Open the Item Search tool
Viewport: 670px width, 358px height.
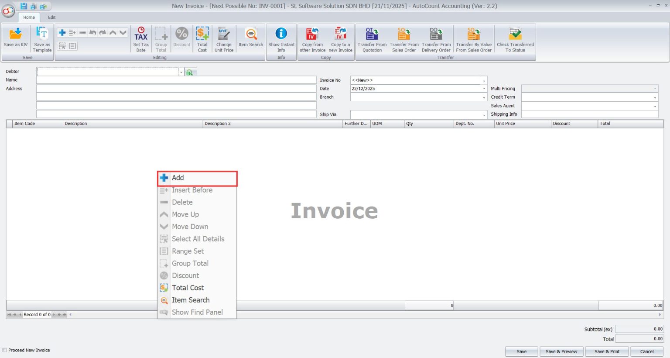250,38
